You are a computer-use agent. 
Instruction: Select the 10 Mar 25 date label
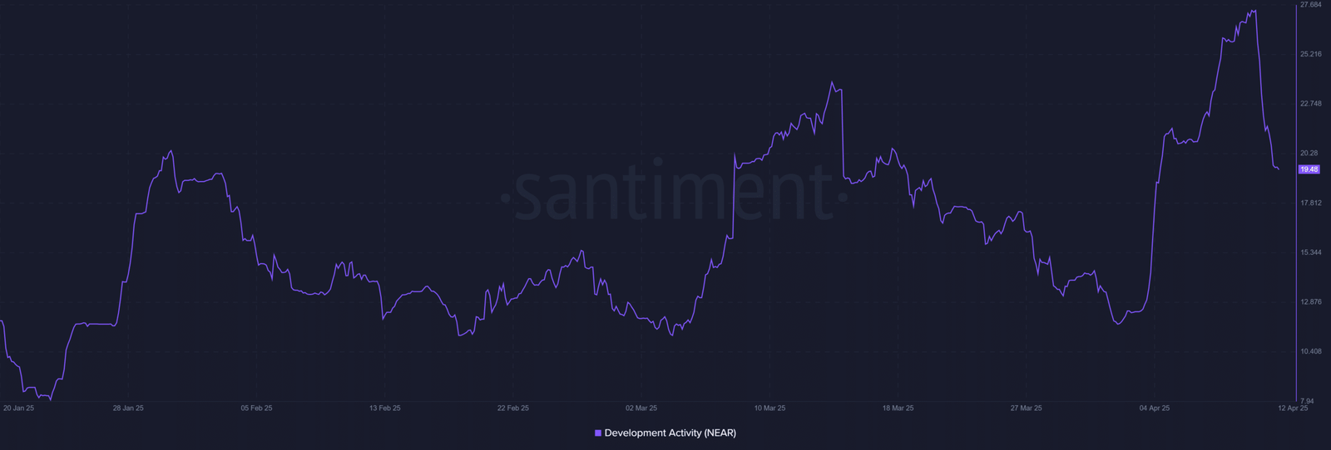769,408
